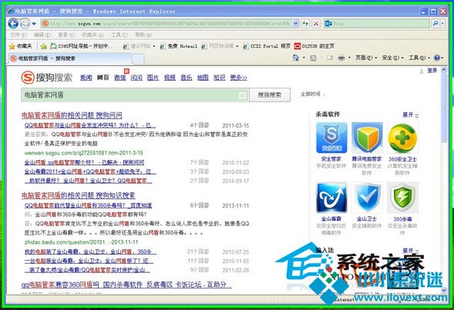Open result 电脑管家网盾的相关问题 搜狗知识搜索
Image resolution: width=454 pixels, height=310 pixels.
coord(79,195)
